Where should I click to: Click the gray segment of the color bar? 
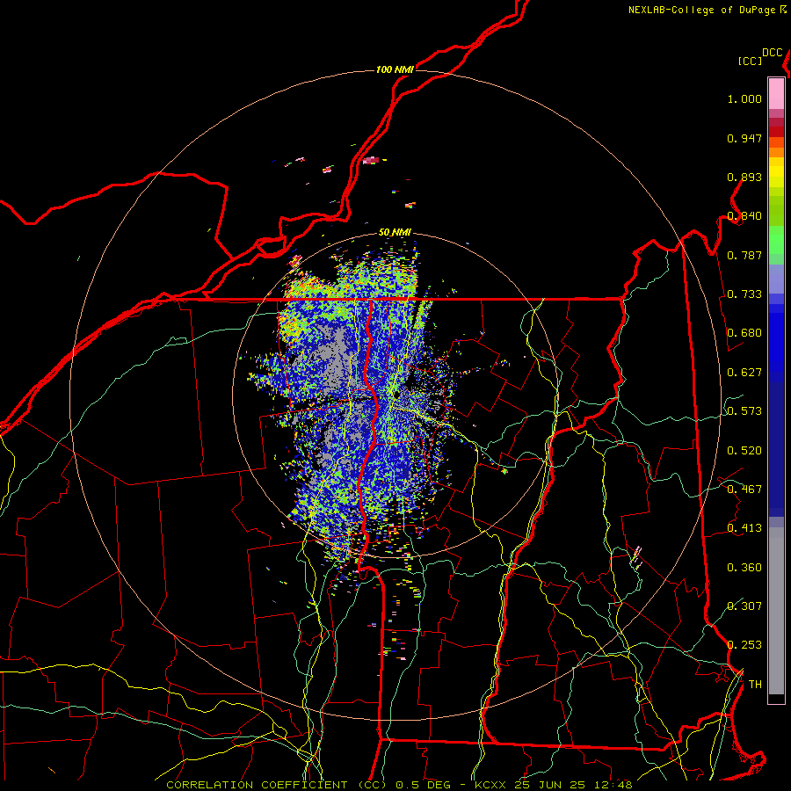pyautogui.click(x=776, y=611)
